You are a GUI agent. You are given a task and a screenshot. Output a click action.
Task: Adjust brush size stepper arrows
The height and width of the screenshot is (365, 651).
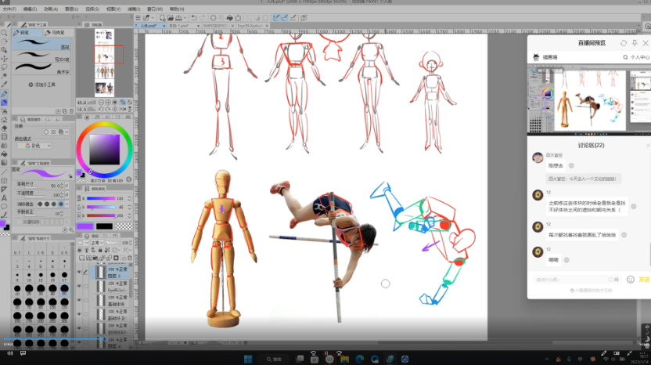[x=62, y=186]
